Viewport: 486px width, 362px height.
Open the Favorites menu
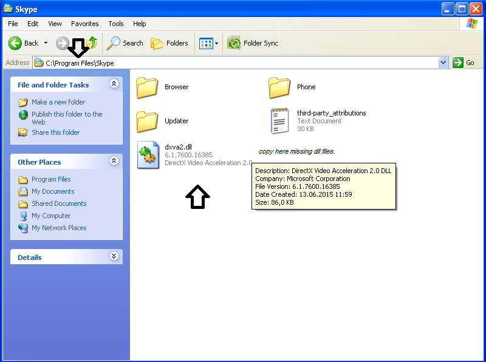pos(85,24)
